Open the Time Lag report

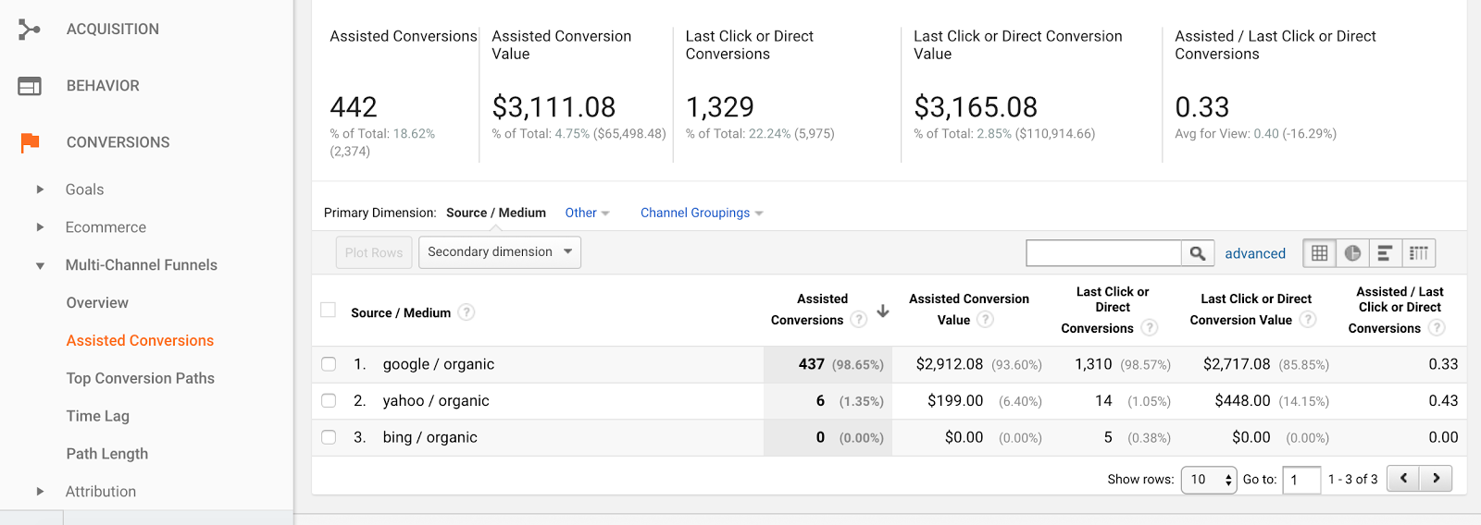[x=98, y=416]
